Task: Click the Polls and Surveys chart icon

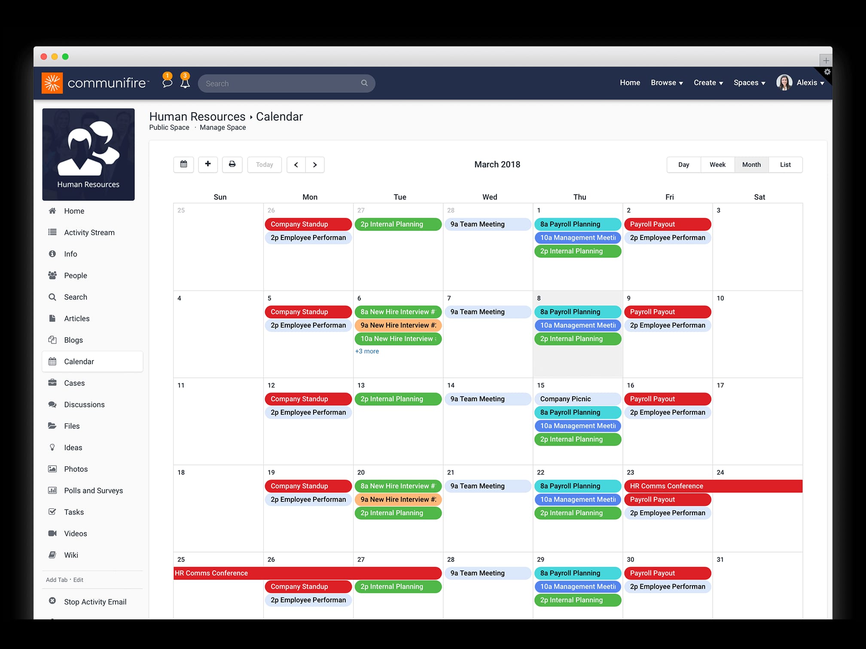Action: point(52,490)
